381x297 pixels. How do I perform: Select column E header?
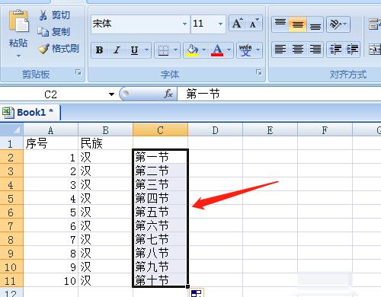pos(270,130)
